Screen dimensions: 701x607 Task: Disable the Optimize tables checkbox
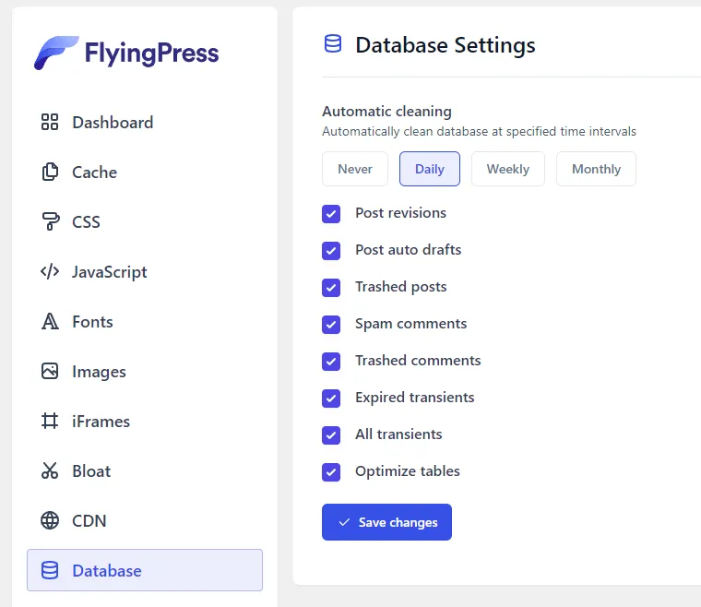tap(331, 472)
